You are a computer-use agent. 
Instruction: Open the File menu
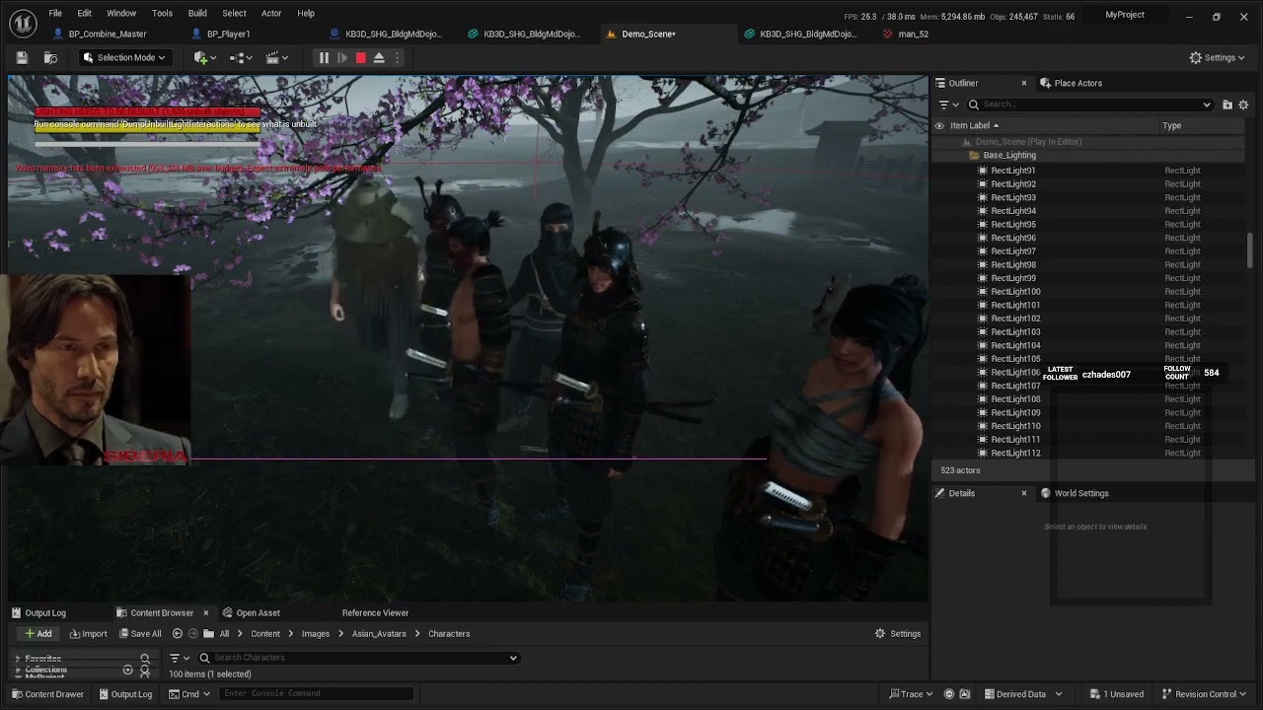(x=55, y=13)
